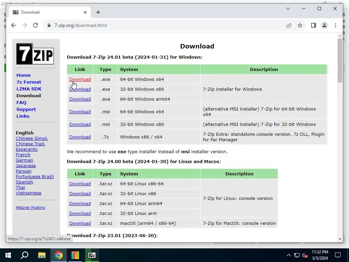Open File Explorer from the taskbar
Viewport: 349px width, 262px height.
tap(42, 255)
